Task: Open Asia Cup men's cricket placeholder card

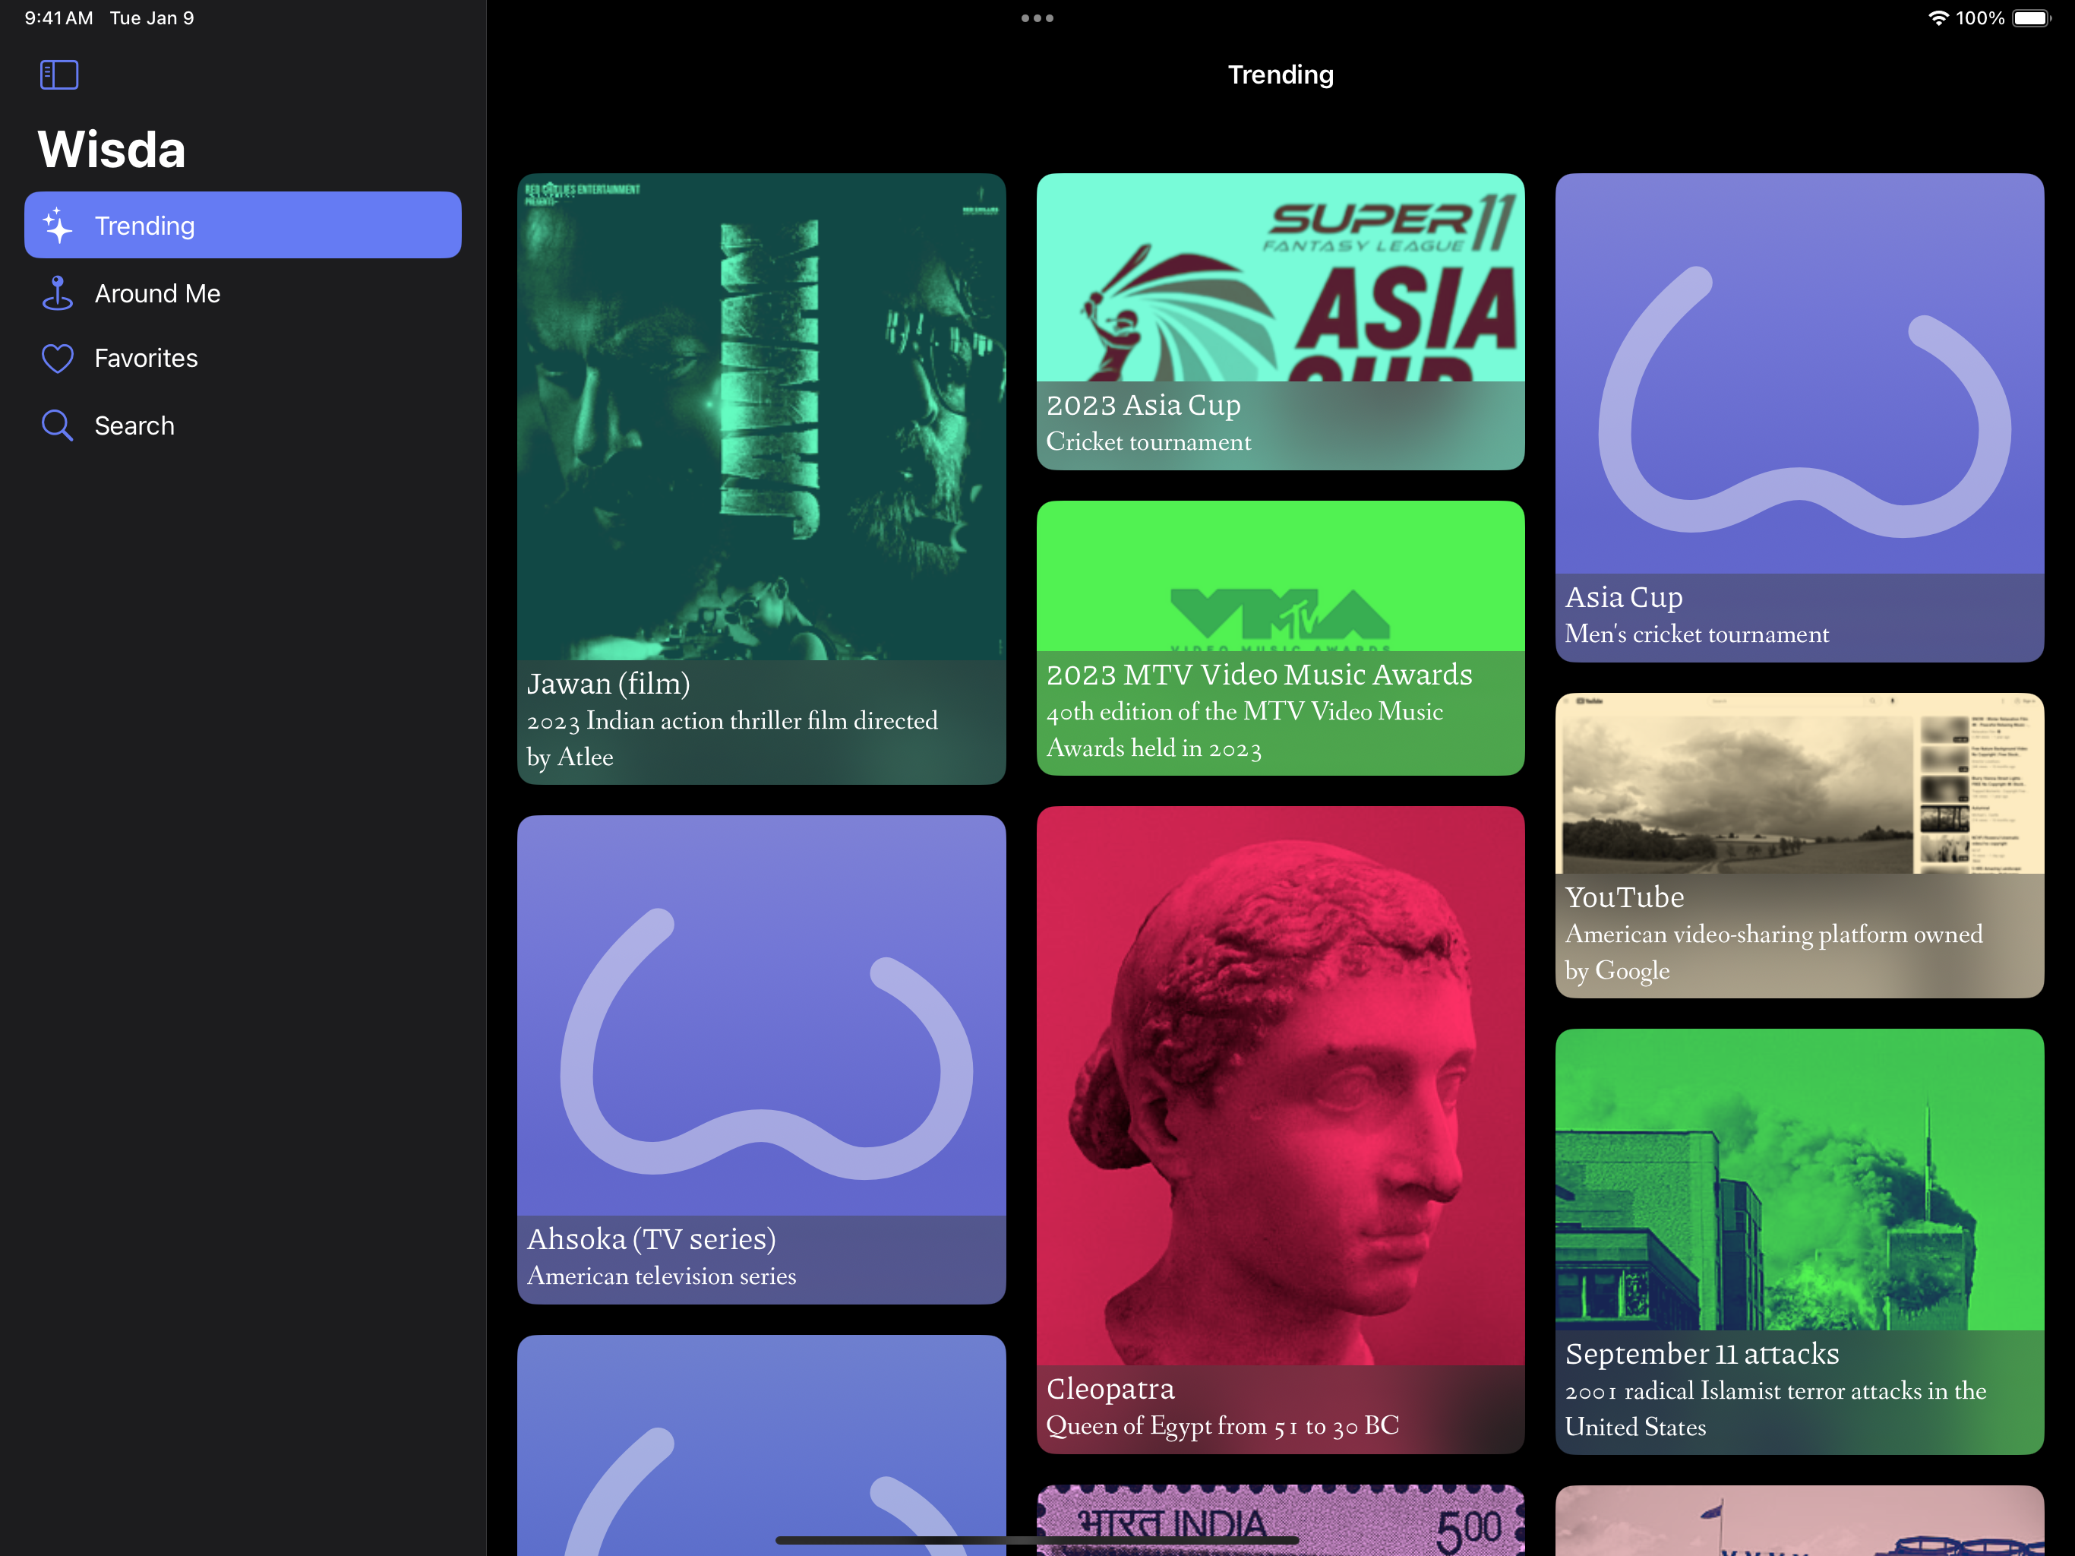Action: tap(1799, 418)
